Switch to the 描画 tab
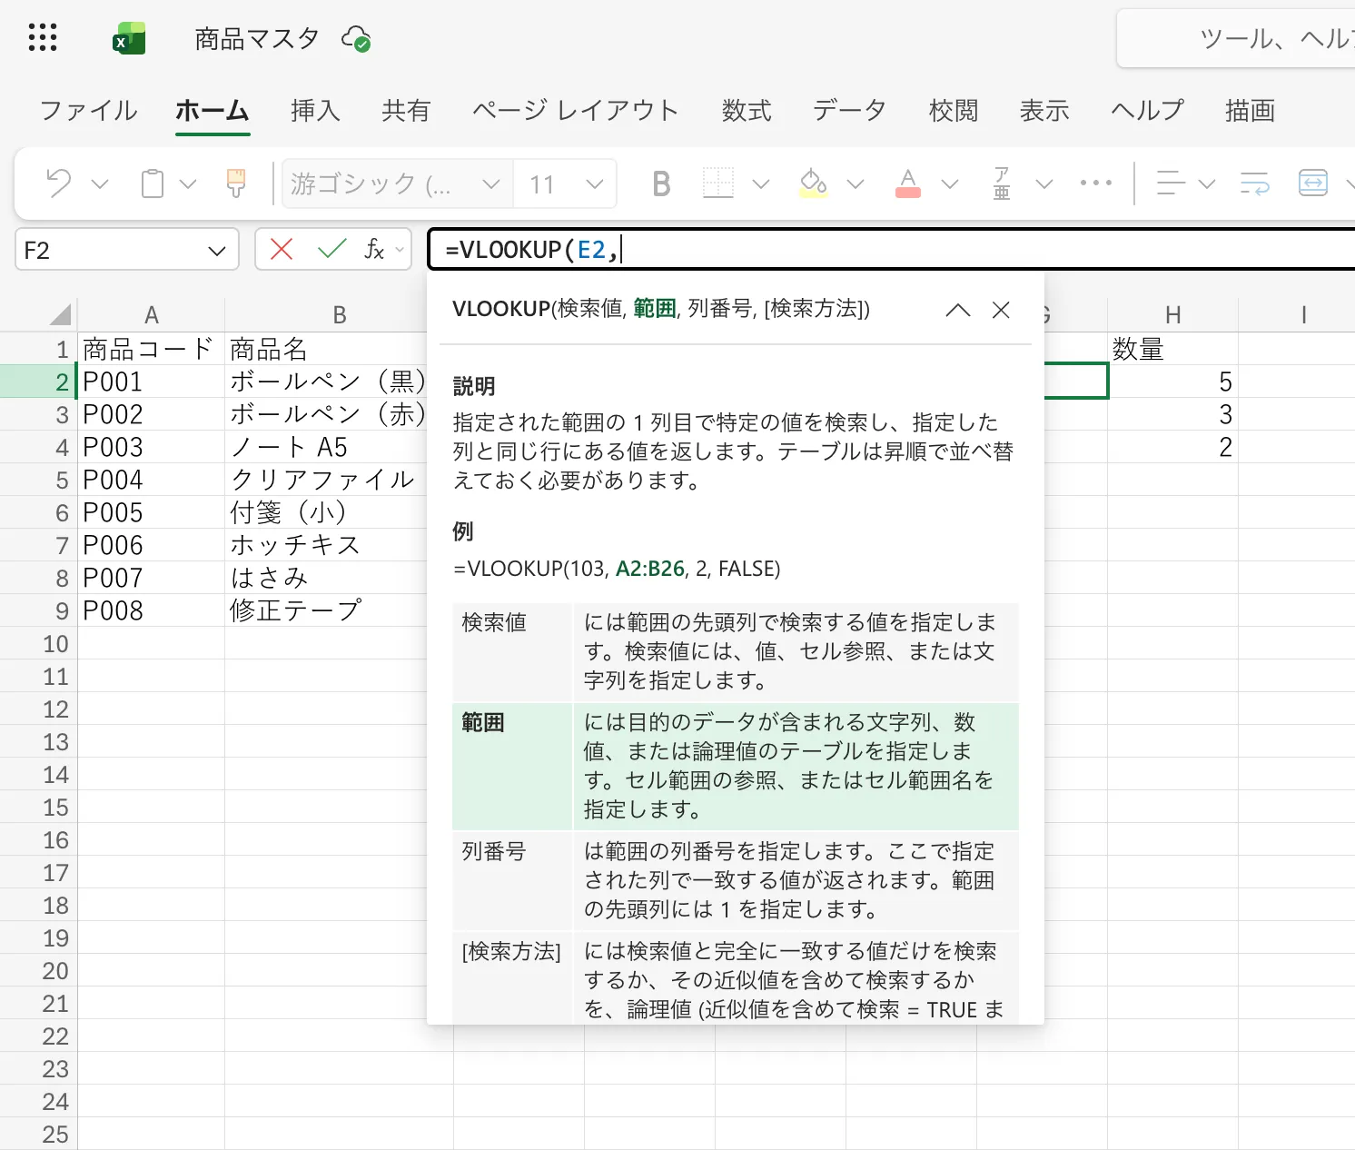 pyautogui.click(x=1251, y=111)
